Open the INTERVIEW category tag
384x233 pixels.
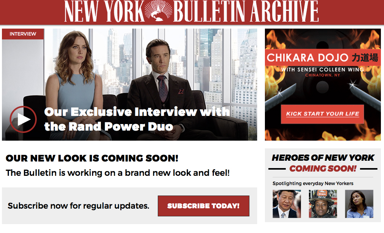point(23,34)
